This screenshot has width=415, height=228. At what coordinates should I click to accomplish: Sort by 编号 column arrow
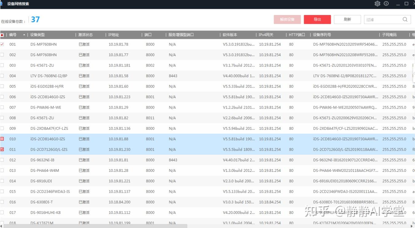pyautogui.click(x=24, y=35)
